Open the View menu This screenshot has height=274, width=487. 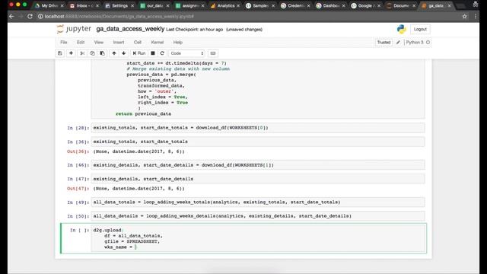point(99,43)
